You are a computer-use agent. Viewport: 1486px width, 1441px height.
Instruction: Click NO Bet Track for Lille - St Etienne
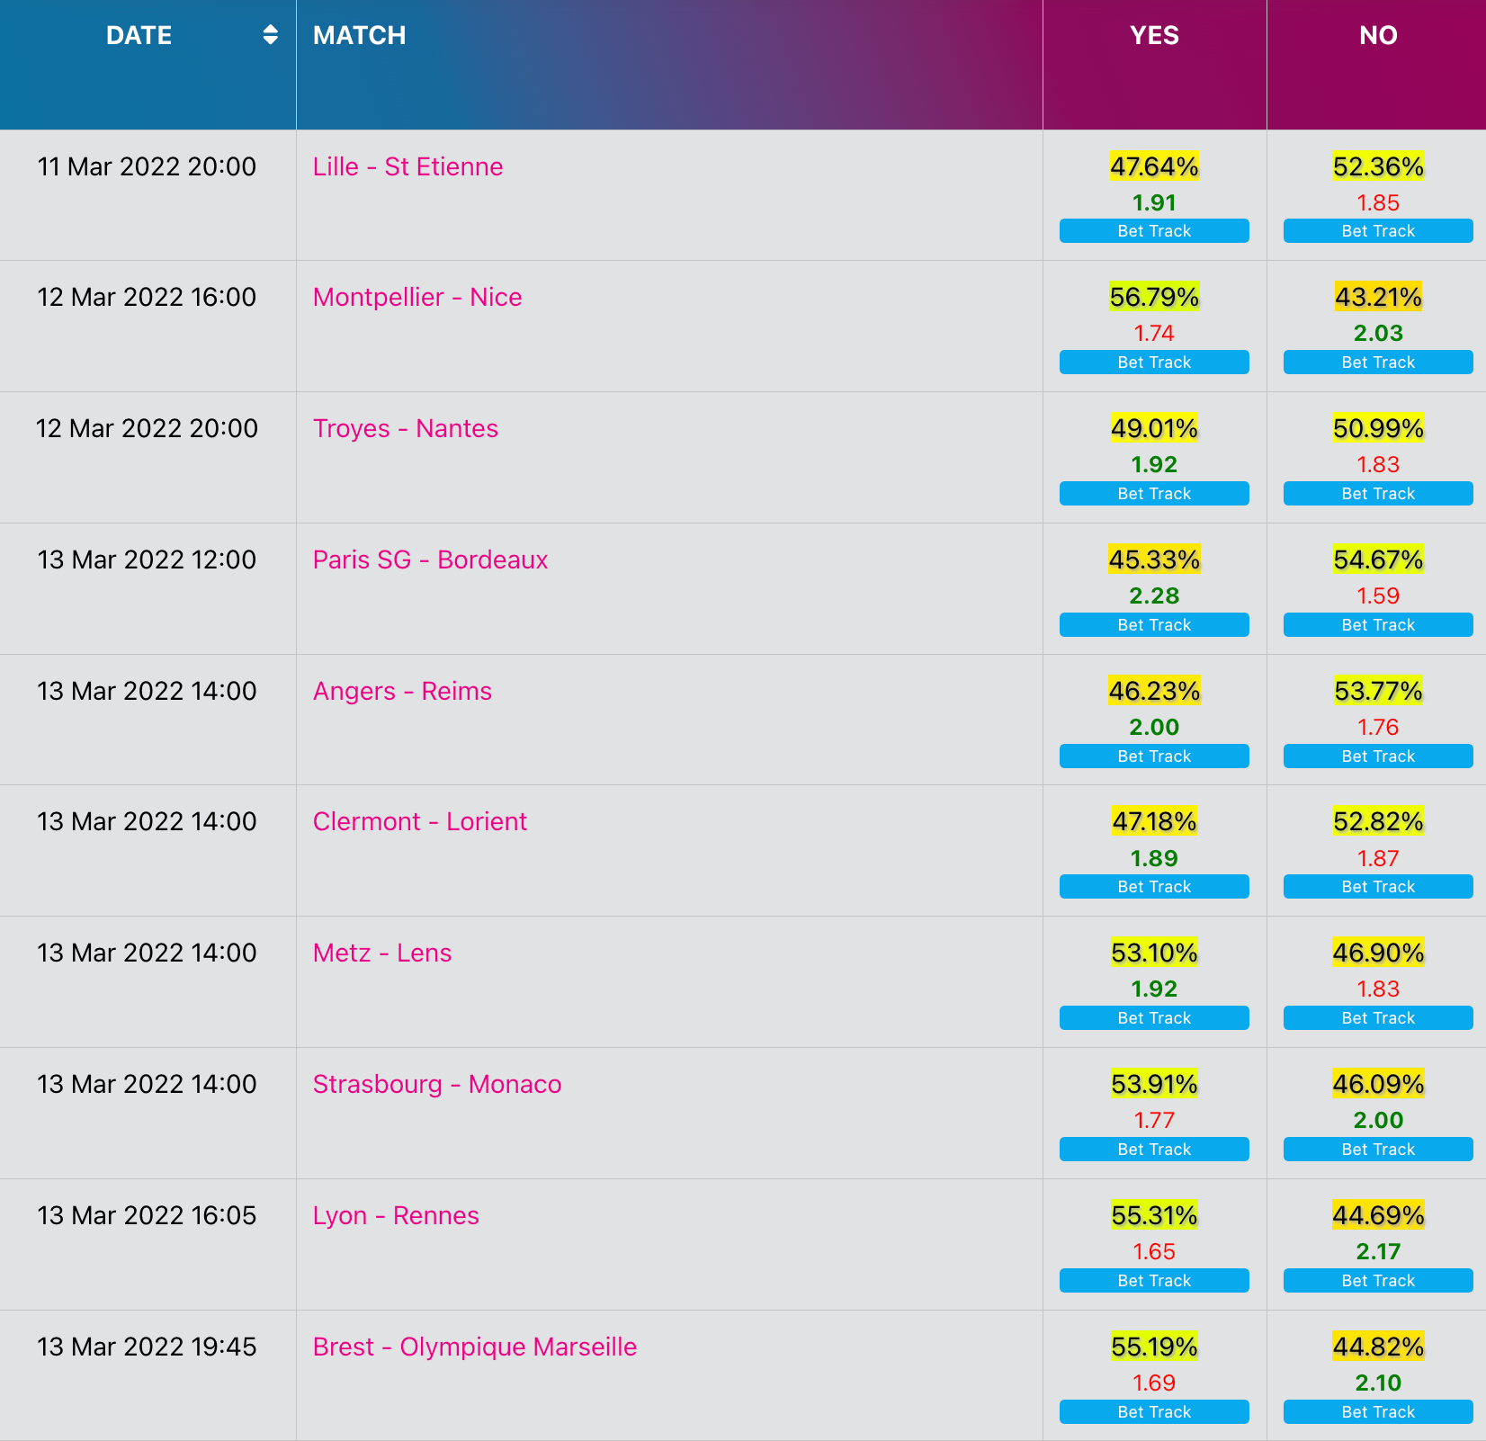1378,231
